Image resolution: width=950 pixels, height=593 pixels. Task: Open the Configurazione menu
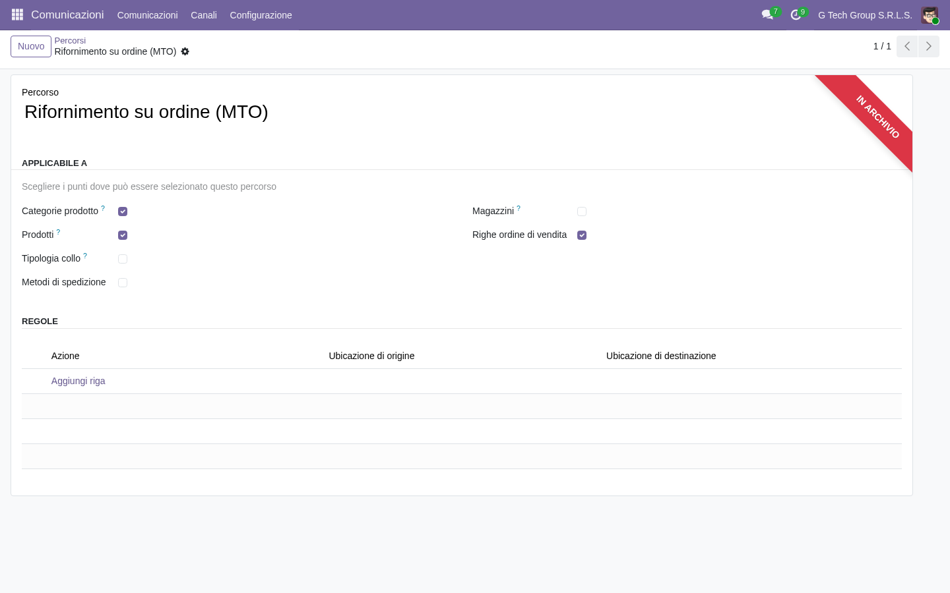click(261, 15)
